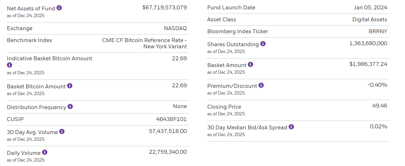Click the CUSIP value 46438F101
Viewport: 405px width, 166px height.
pyautogui.click(x=171, y=119)
